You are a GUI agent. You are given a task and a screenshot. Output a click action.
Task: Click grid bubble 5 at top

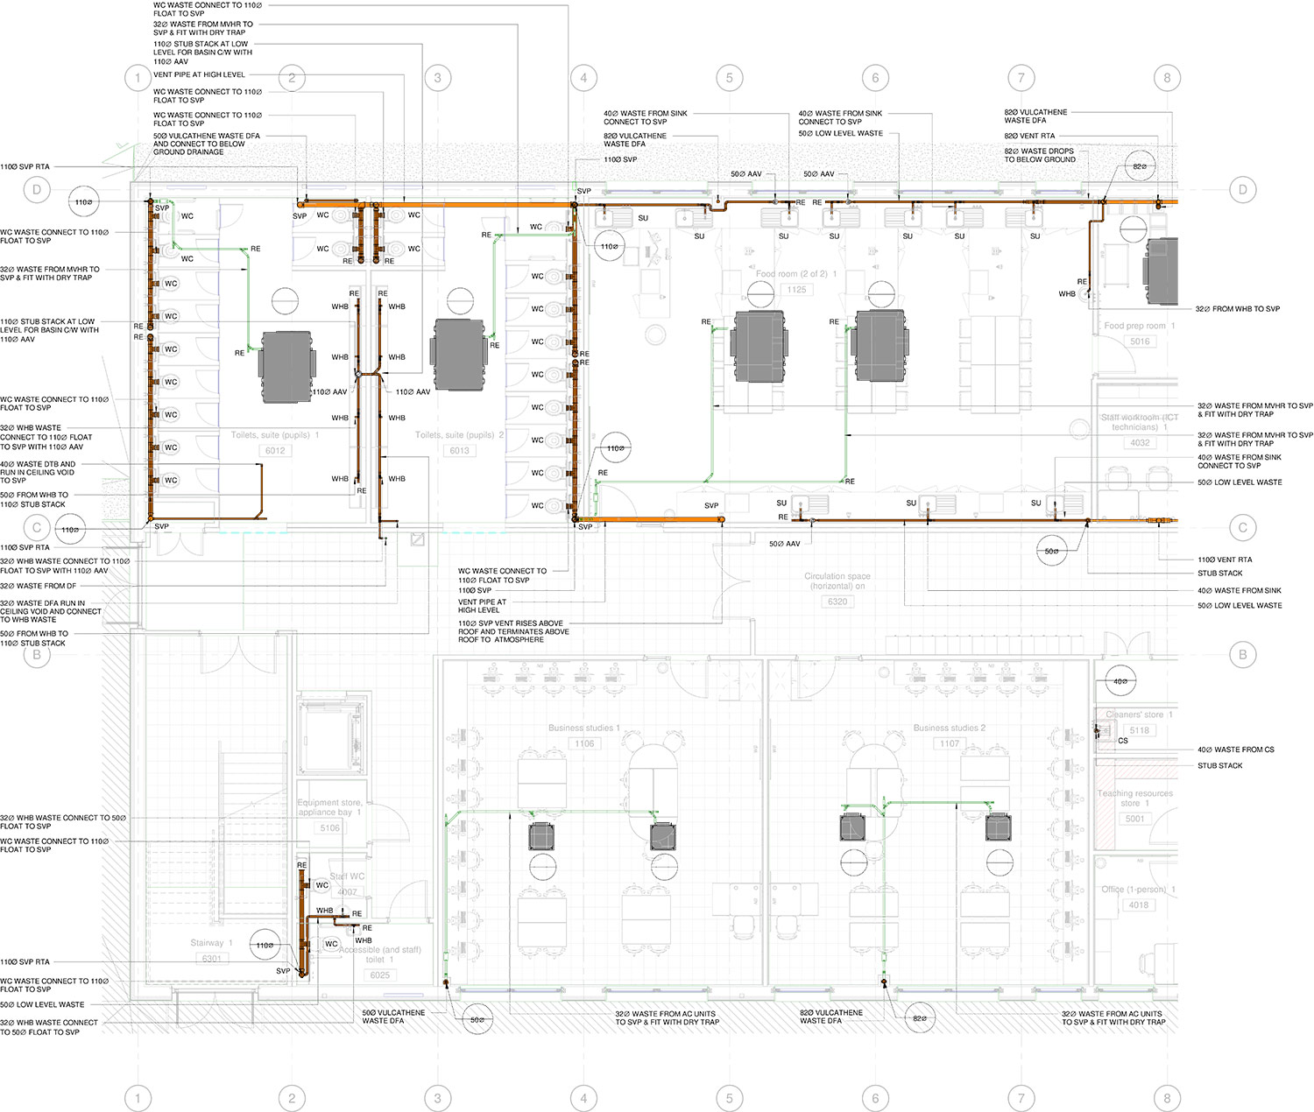[729, 78]
